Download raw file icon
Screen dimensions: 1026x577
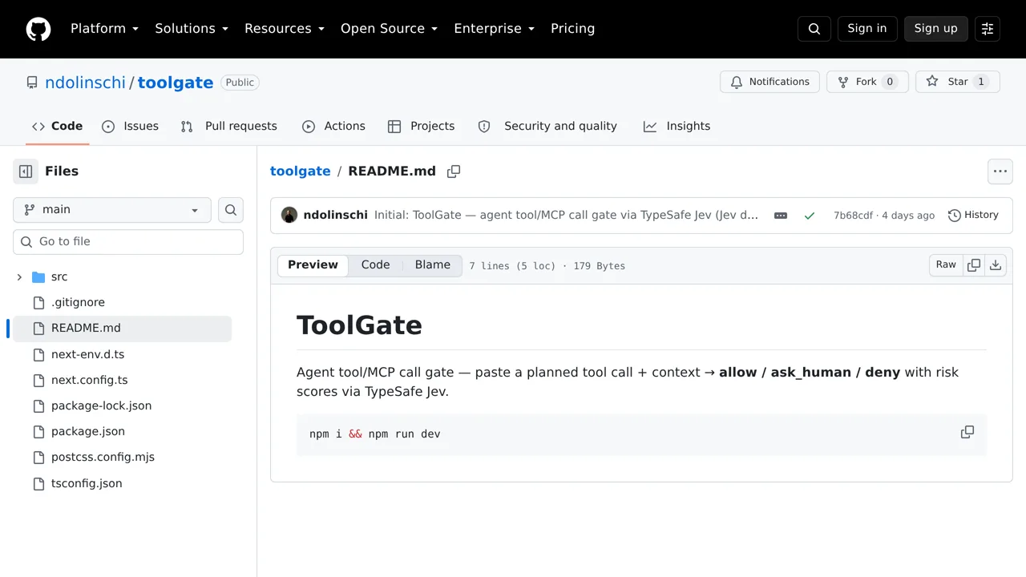pyautogui.click(x=996, y=265)
